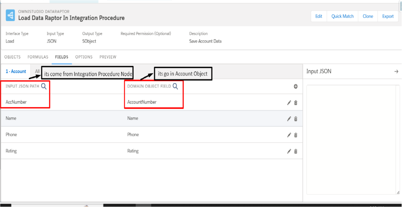Click the Name input JSON path cell

pos(11,118)
